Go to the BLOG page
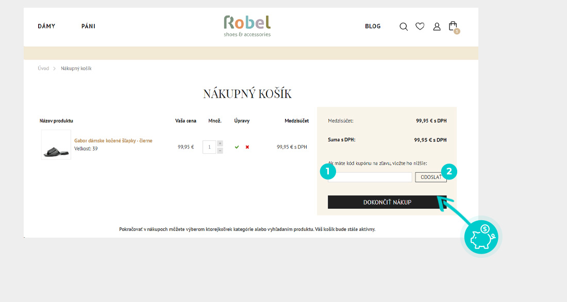This screenshot has width=567, height=302. click(373, 26)
